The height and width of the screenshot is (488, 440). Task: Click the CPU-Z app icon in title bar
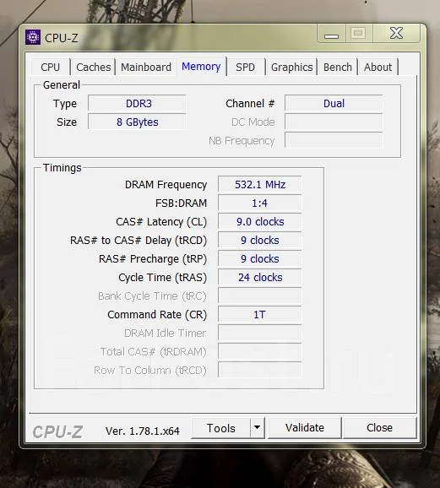[33, 37]
